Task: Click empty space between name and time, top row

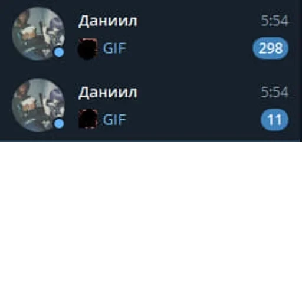Action: click(x=199, y=21)
